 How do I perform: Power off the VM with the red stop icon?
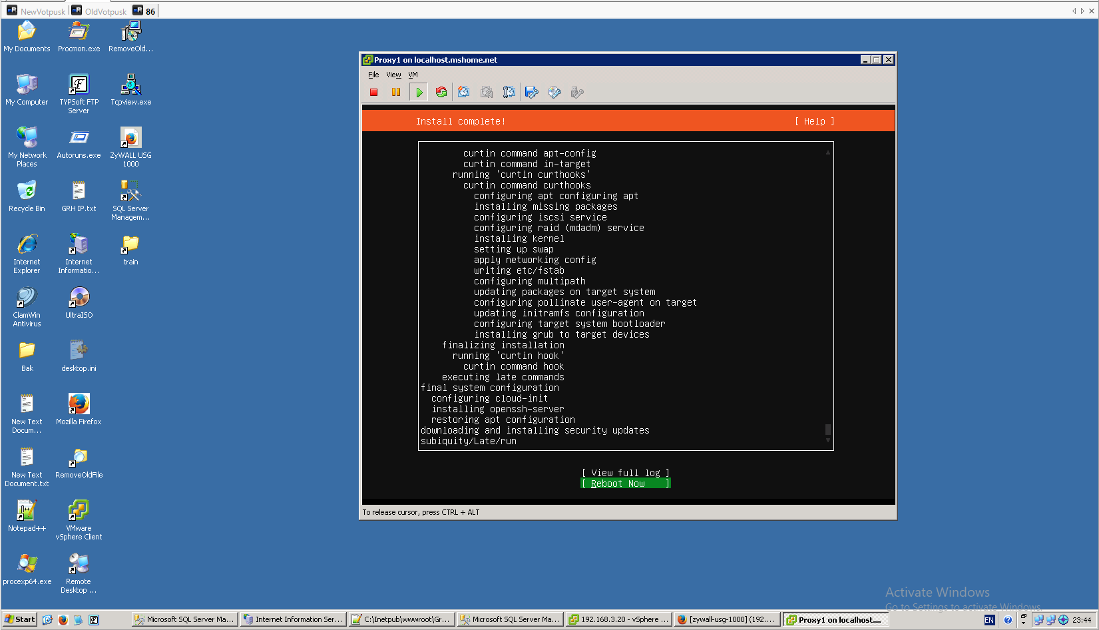coord(374,93)
